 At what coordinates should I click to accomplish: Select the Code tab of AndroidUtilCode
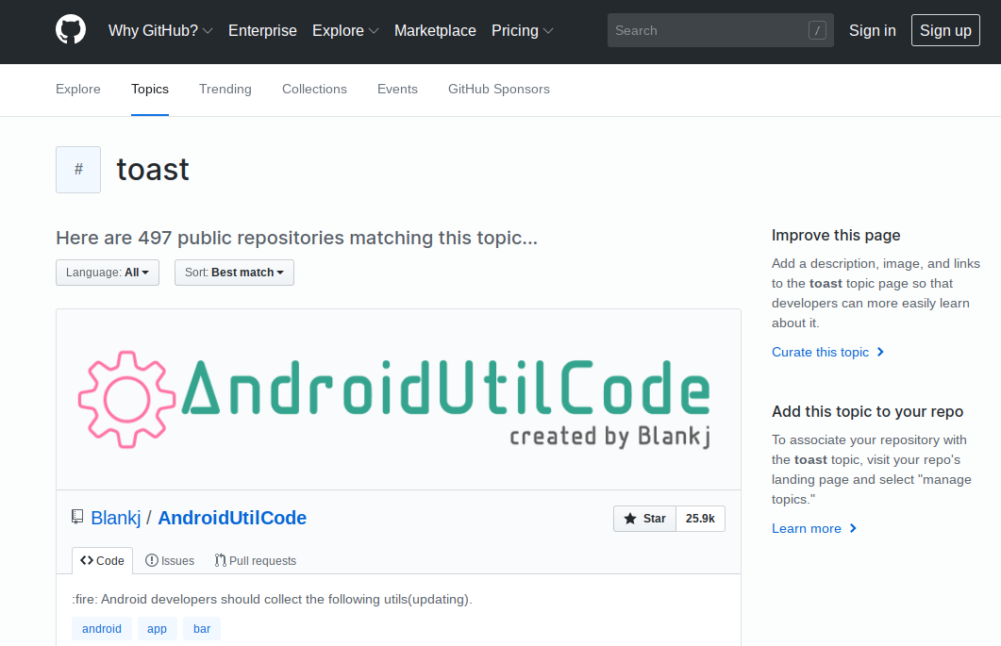(102, 560)
